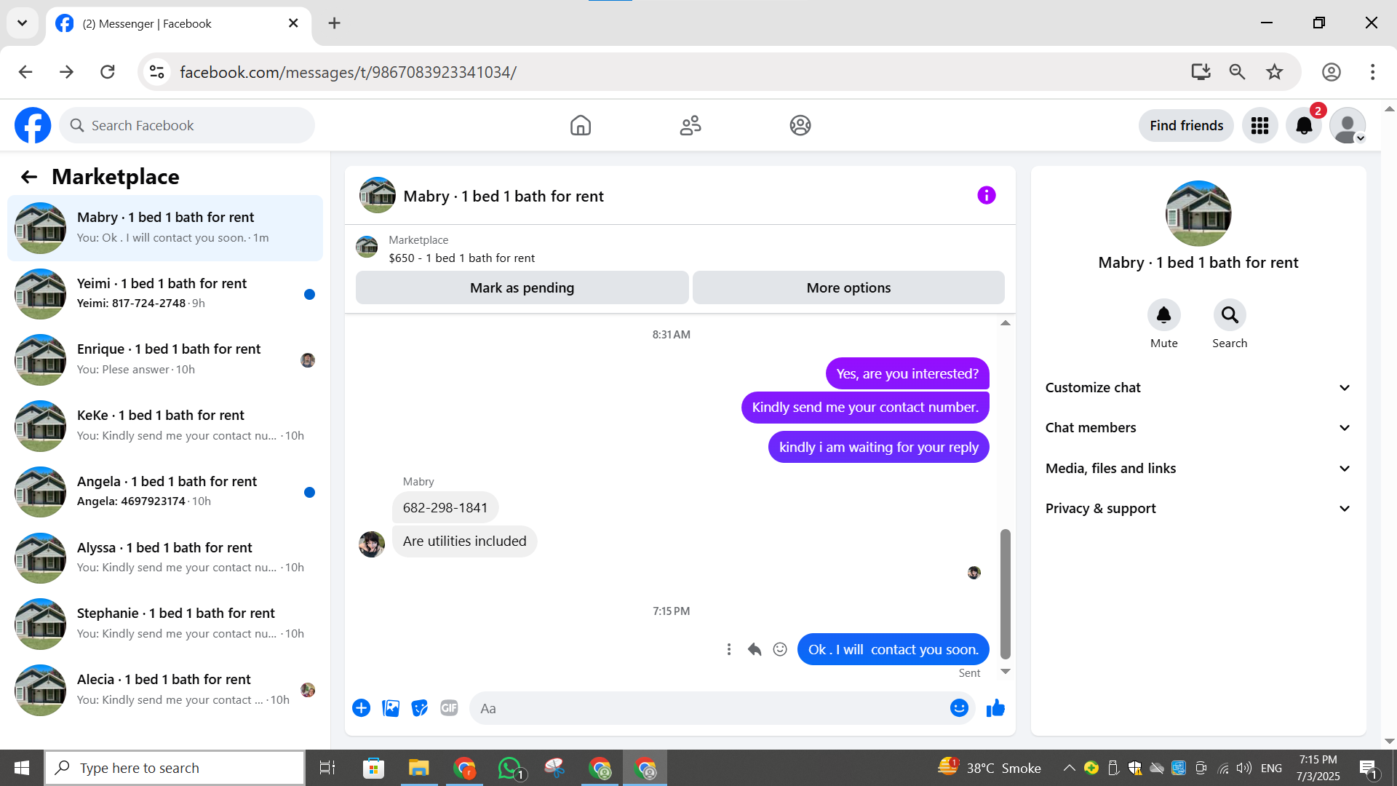1397x786 pixels.
Task: Click More options button
Action: (x=848, y=287)
